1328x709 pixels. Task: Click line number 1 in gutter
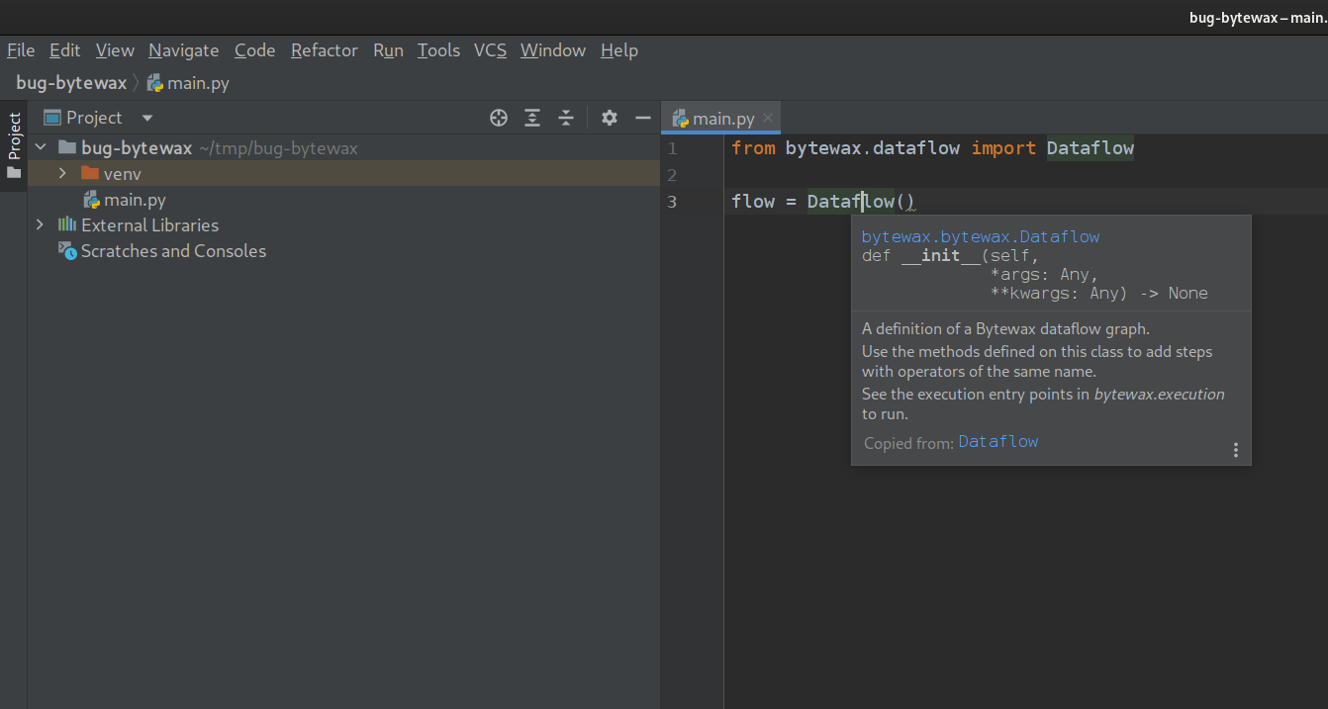point(673,148)
